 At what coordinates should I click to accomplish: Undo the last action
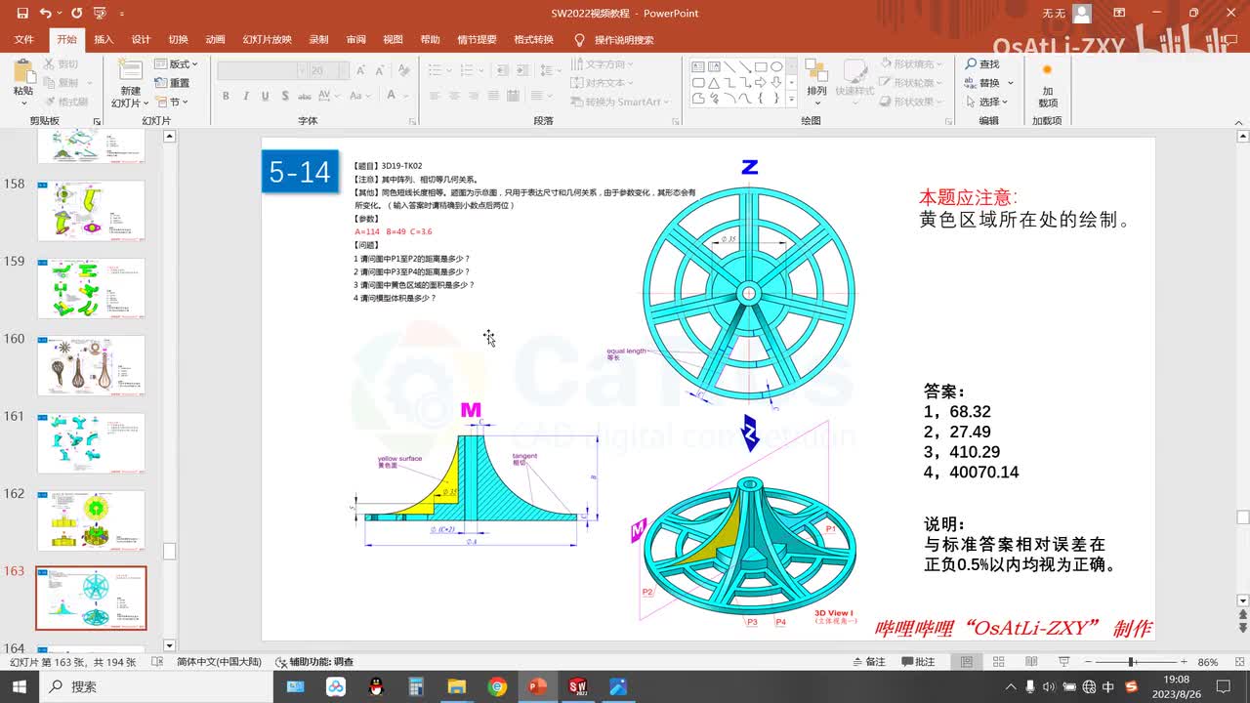tap(46, 14)
